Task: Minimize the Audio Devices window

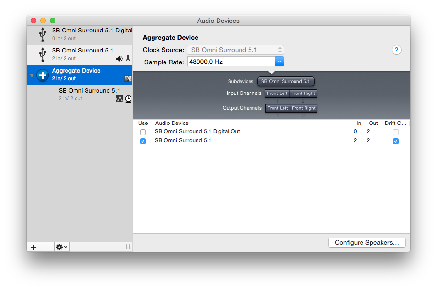Action: (x=43, y=21)
